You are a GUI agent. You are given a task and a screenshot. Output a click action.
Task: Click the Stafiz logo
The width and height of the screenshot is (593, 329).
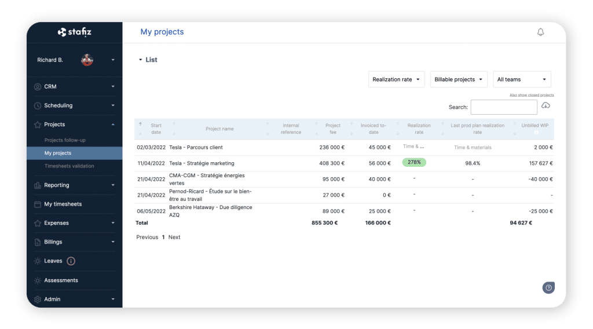coord(75,32)
